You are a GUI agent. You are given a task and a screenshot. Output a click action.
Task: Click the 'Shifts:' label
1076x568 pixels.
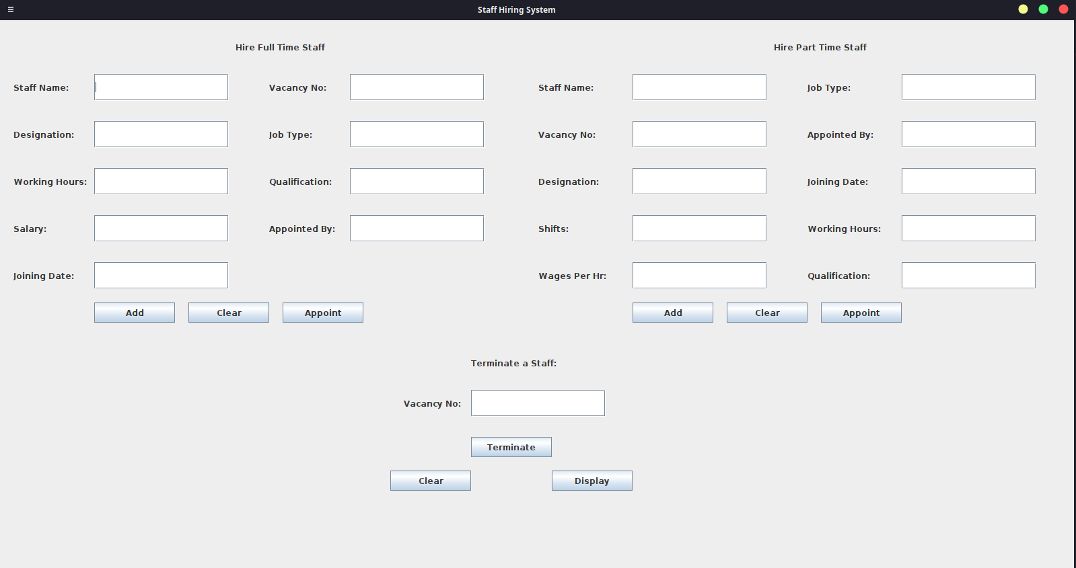(x=553, y=229)
